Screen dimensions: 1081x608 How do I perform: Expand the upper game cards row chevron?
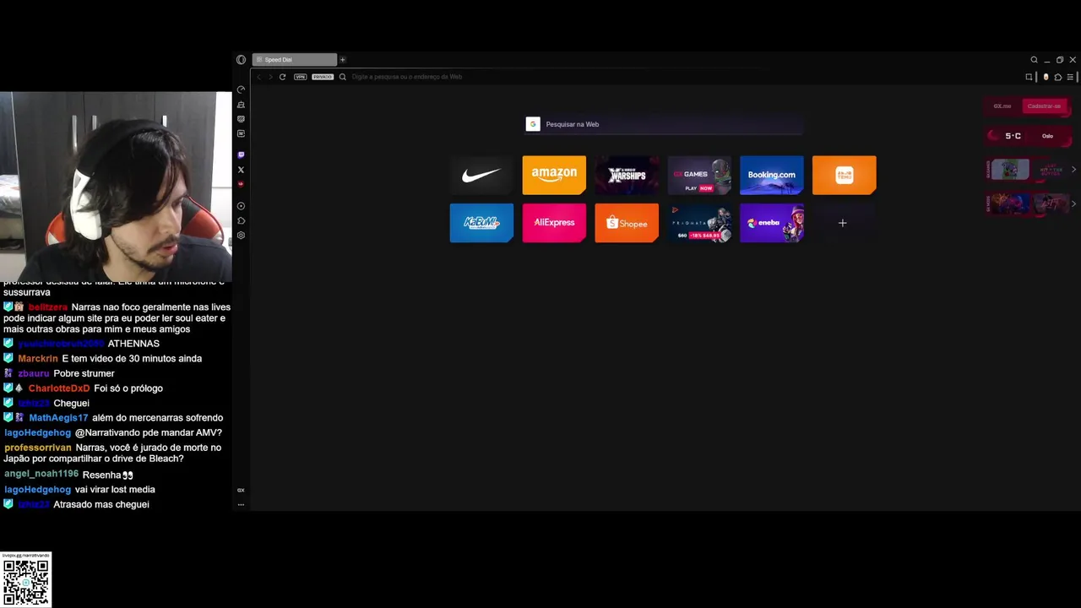pyautogui.click(x=1073, y=170)
